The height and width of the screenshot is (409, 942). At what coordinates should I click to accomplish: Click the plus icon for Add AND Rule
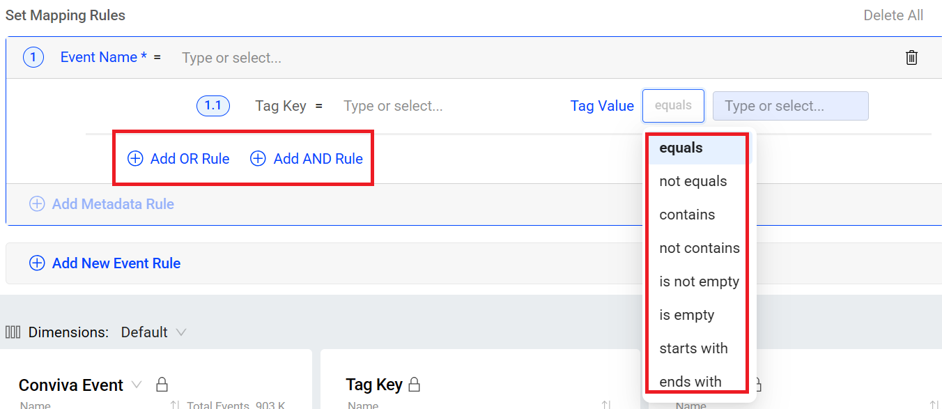(258, 159)
